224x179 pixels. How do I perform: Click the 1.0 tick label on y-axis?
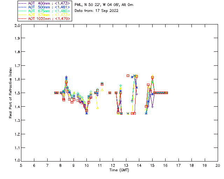pos(16,160)
